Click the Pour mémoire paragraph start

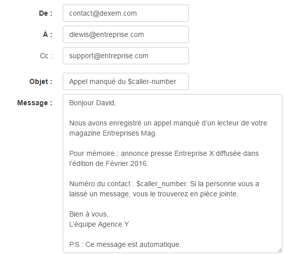[92, 154]
